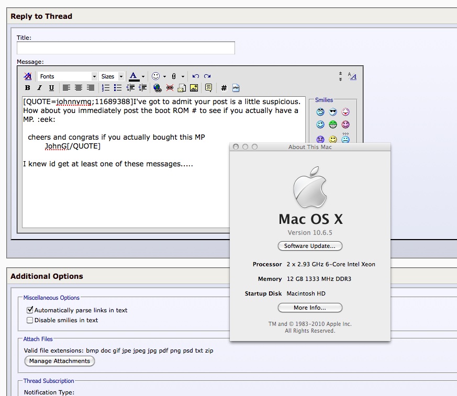Redo the last edit in the editor
This screenshot has width=457, height=396.
click(x=207, y=76)
